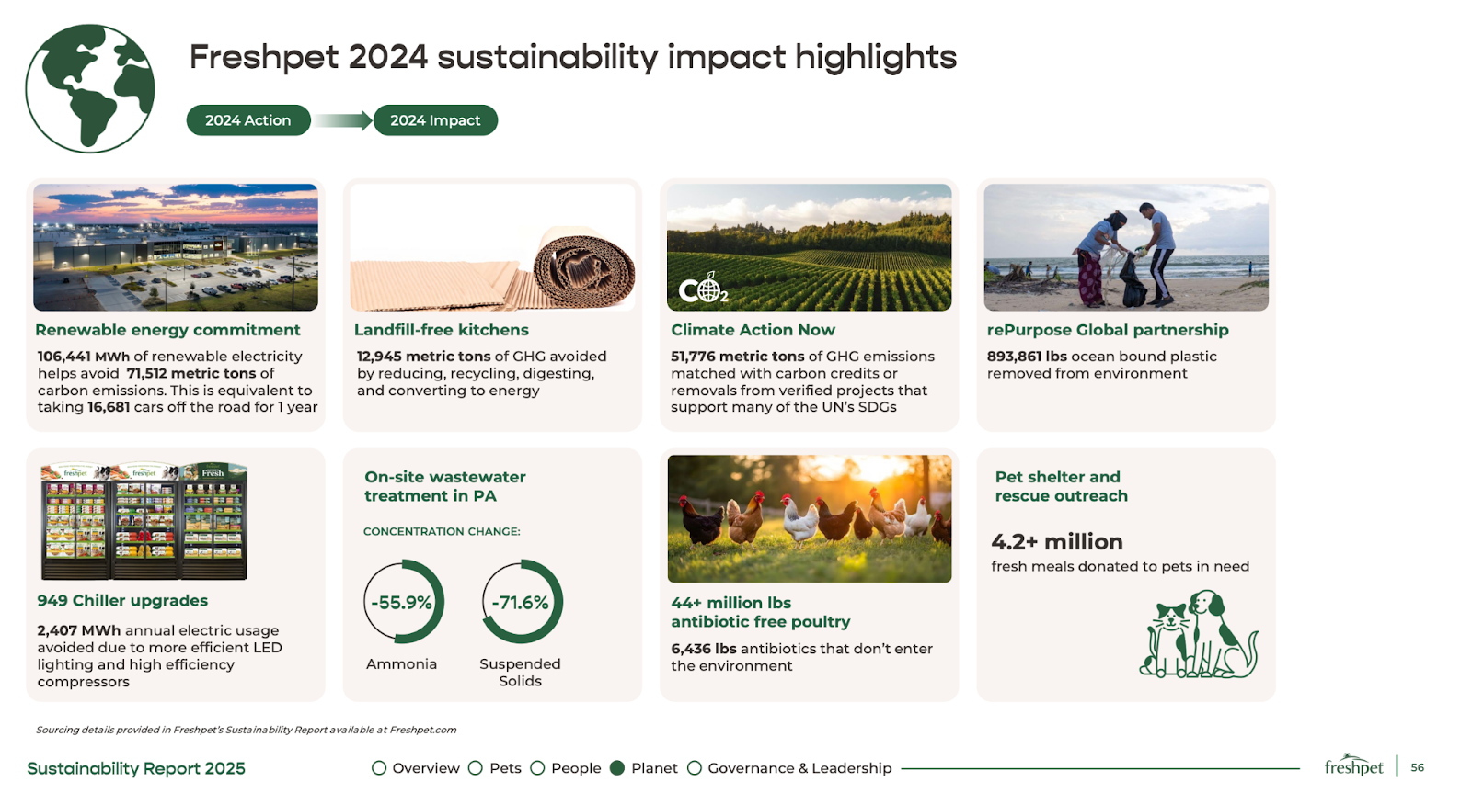
Task: Click the Pet shelter and rescue outreach heading
Action: point(1061,486)
